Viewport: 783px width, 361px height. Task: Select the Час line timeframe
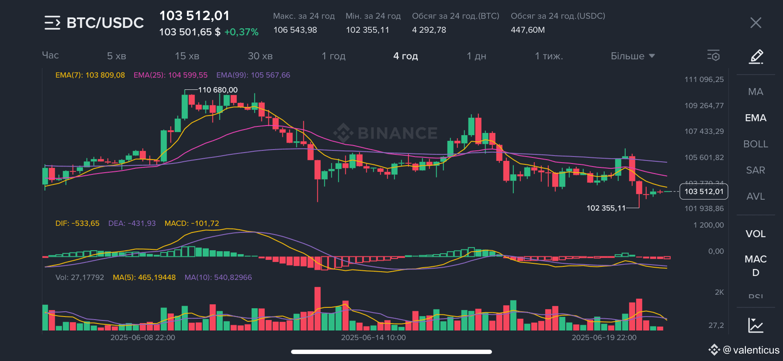tap(50, 55)
